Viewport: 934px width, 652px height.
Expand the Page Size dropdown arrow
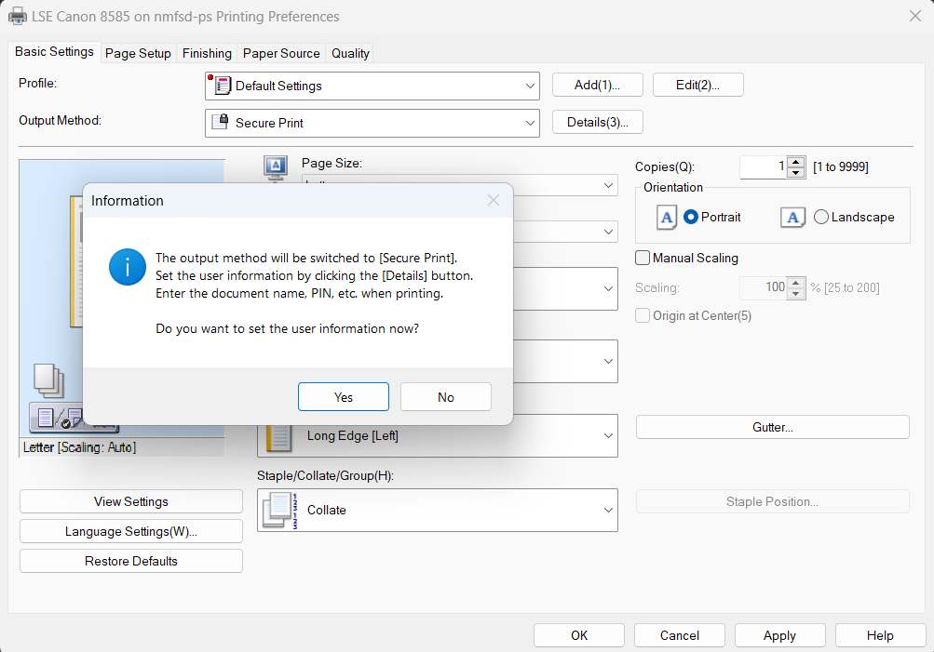pos(608,185)
